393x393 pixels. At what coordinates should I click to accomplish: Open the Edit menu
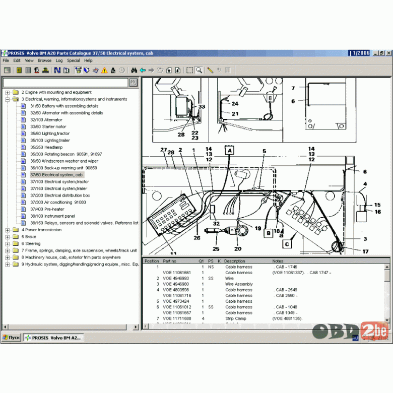click(x=17, y=60)
